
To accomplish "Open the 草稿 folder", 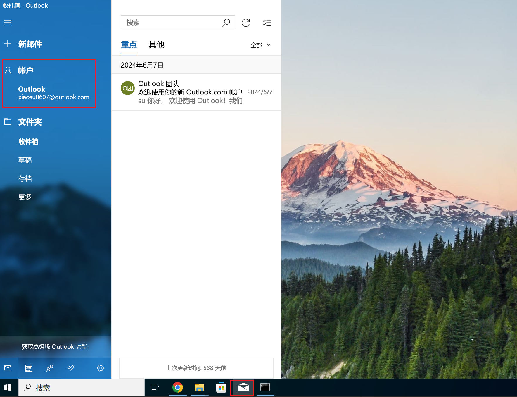I will click(25, 160).
